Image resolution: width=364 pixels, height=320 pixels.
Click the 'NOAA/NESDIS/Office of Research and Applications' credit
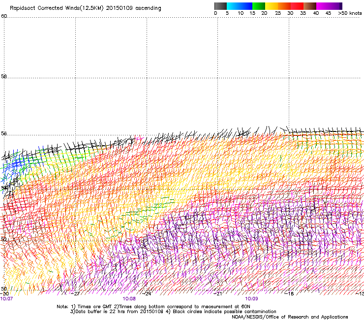[x=290, y=317]
